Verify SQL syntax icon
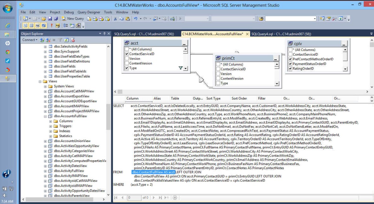The width and height of the screenshot is (374, 204). (x=57, y=25)
